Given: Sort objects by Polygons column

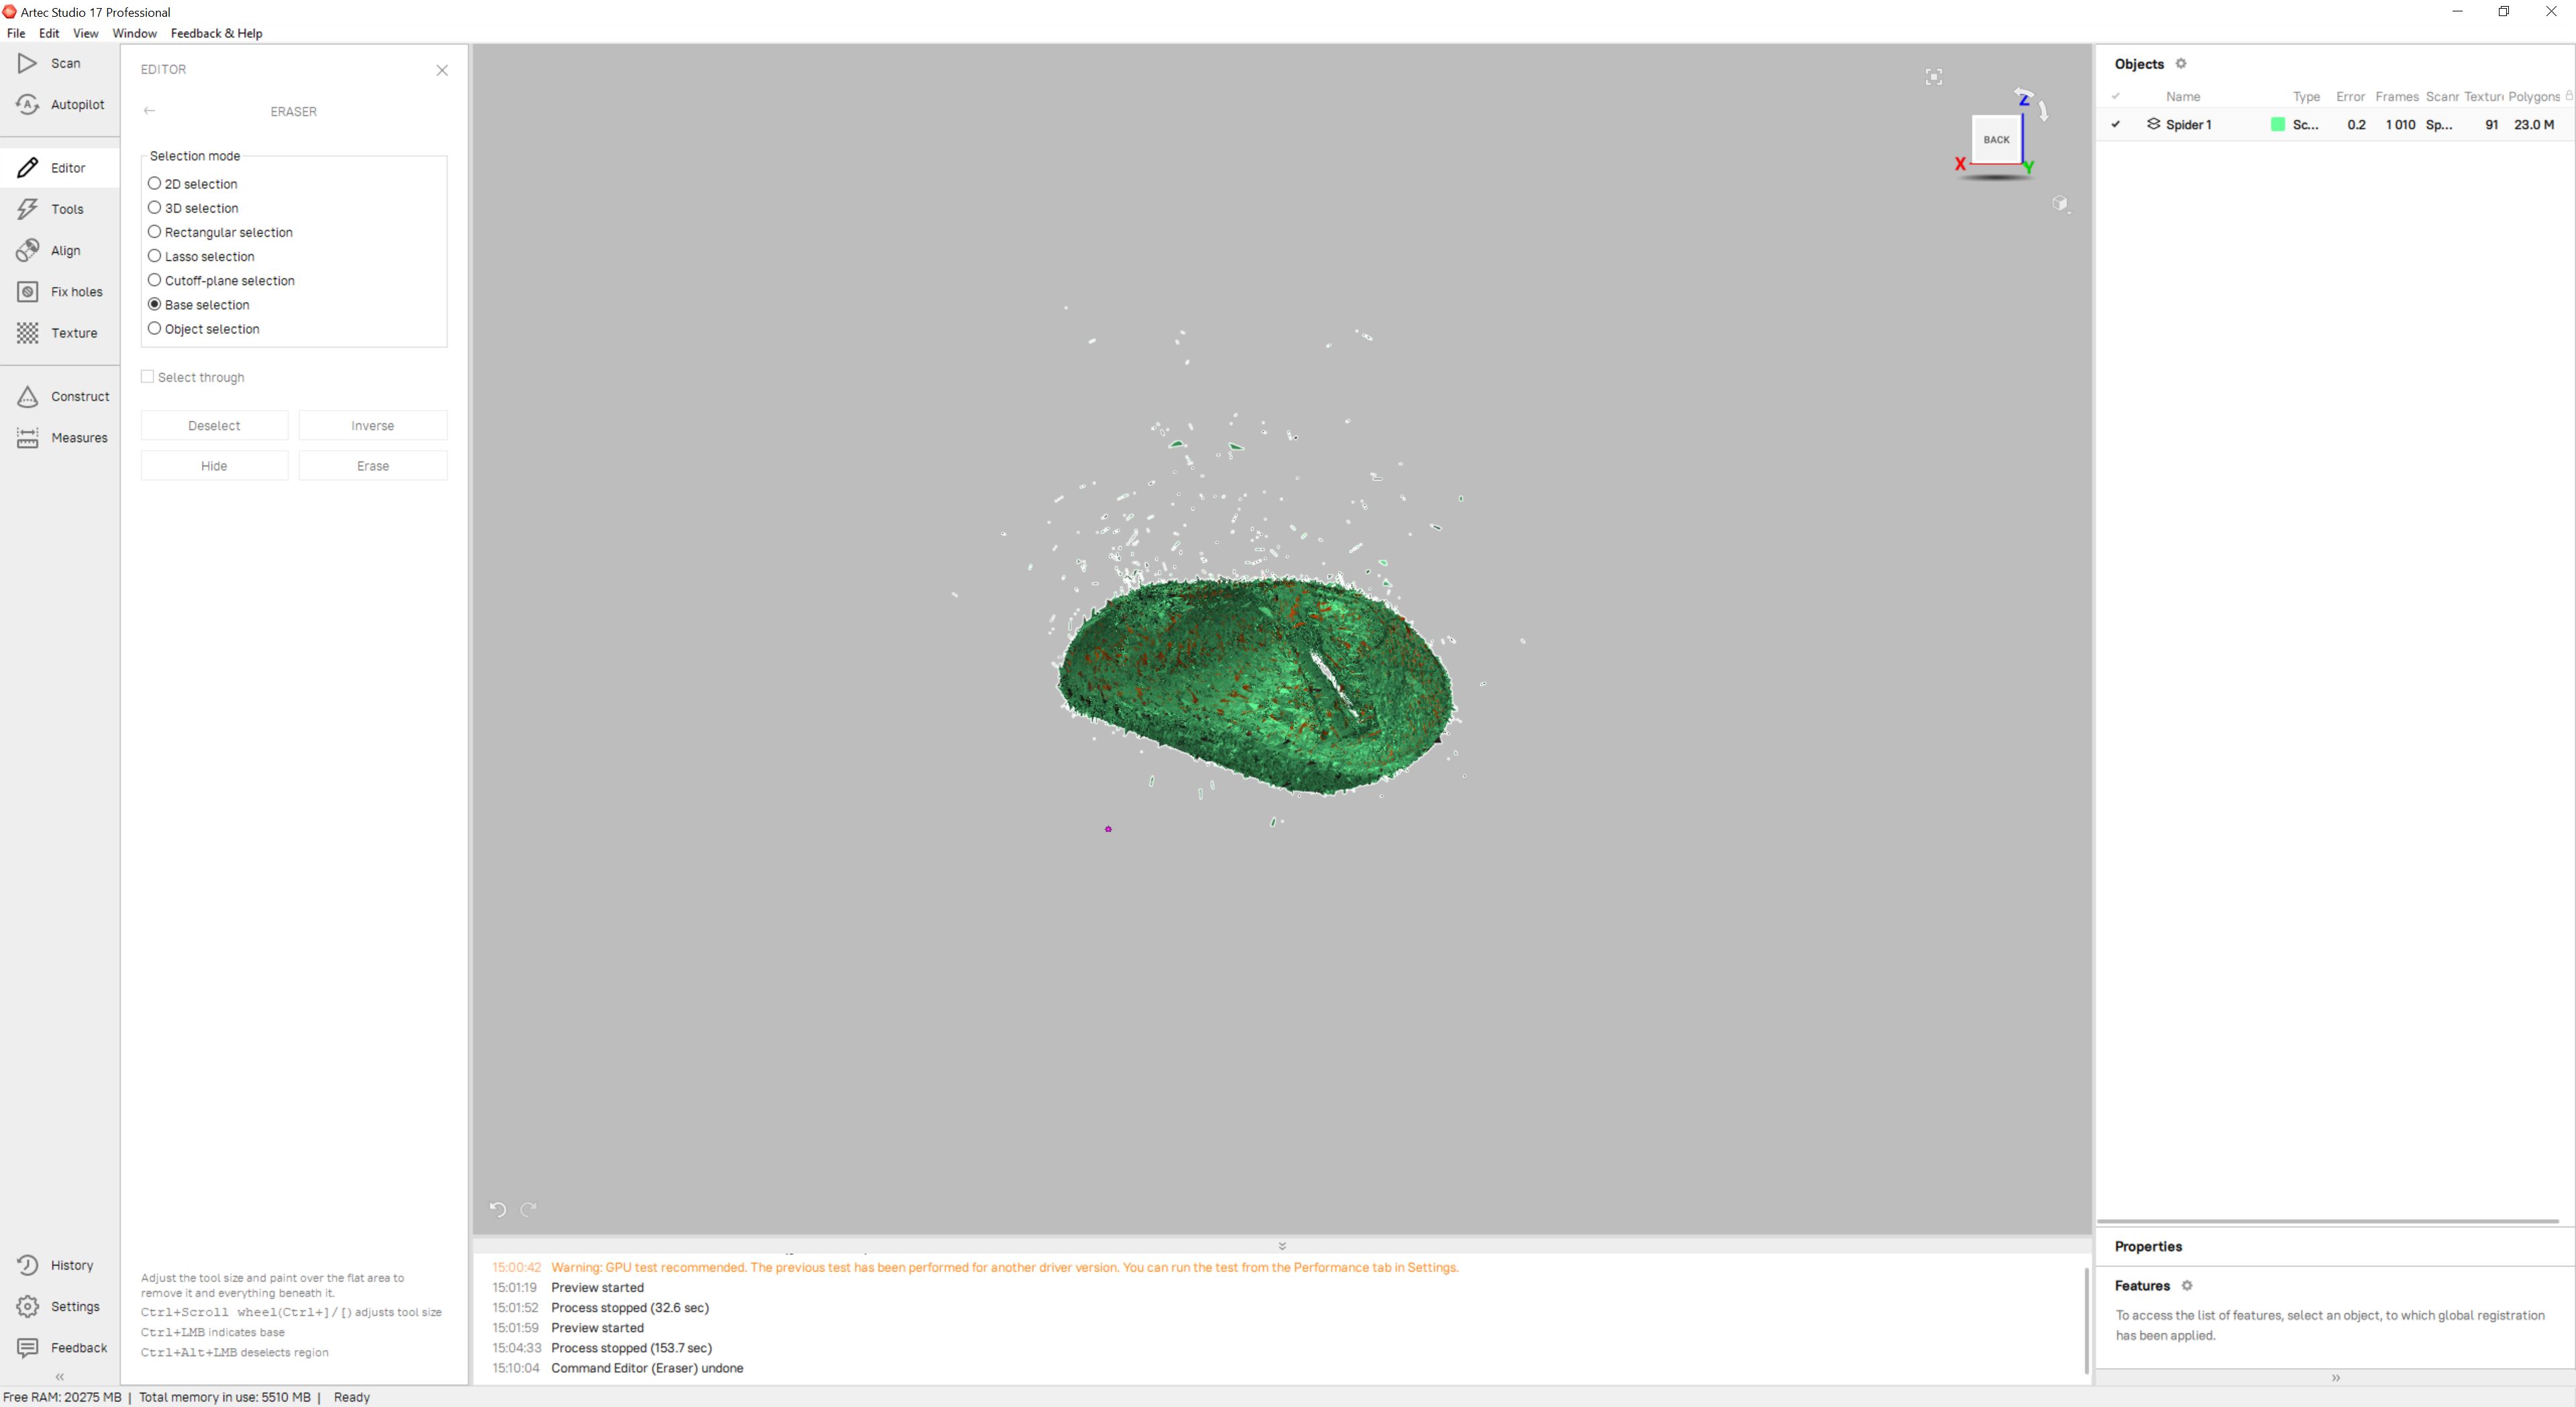Looking at the screenshot, I should tap(2533, 97).
